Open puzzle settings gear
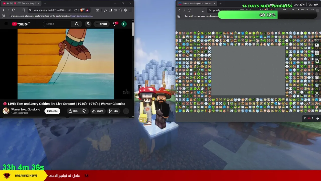Image resolution: width=321 pixels, height=181 pixels. [x=317, y=85]
